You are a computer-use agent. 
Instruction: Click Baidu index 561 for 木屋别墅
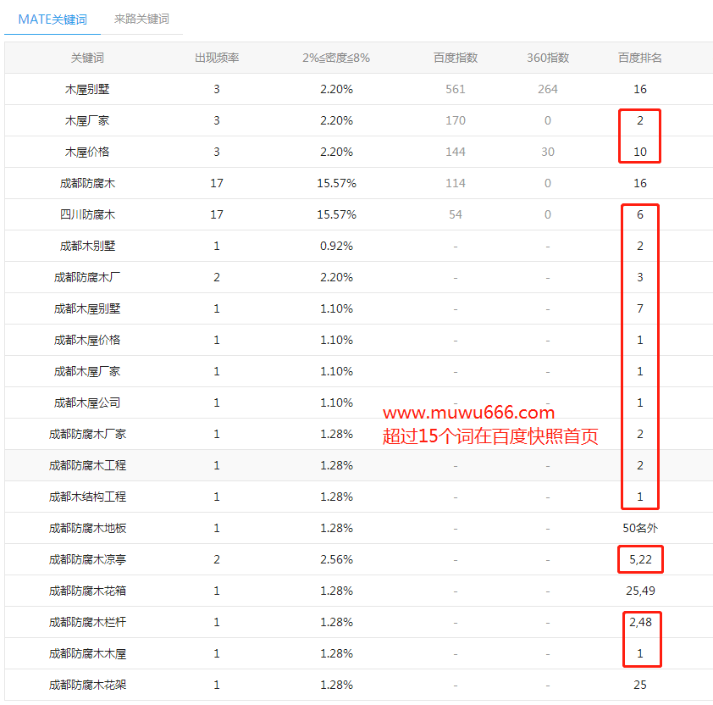click(x=456, y=89)
